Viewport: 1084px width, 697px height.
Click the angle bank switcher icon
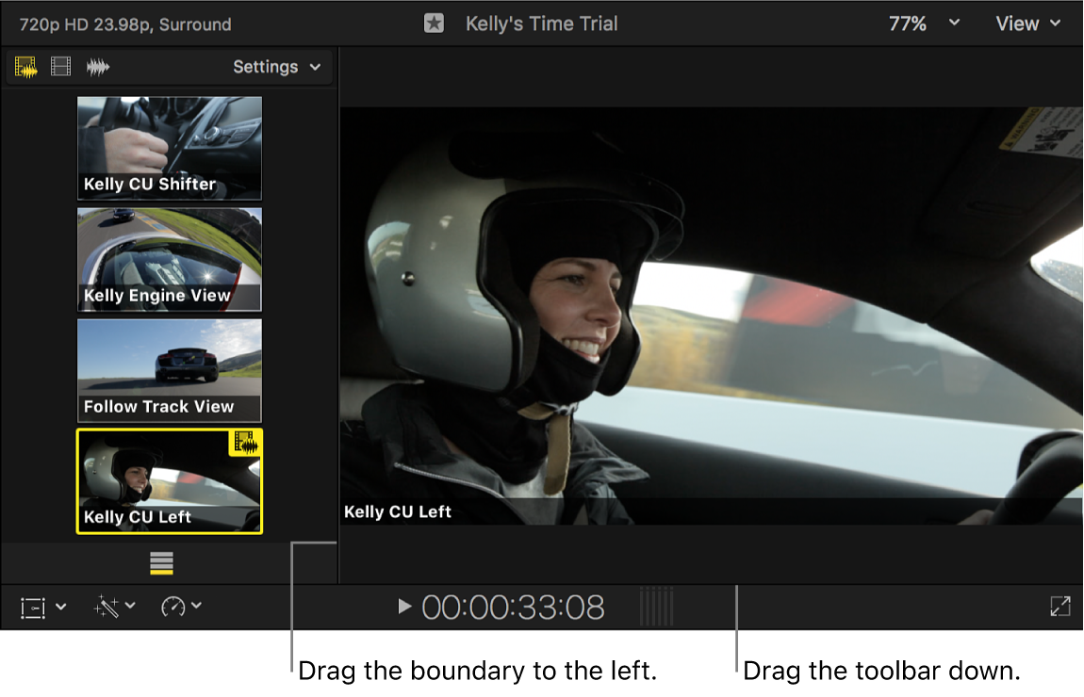(162, 563)
